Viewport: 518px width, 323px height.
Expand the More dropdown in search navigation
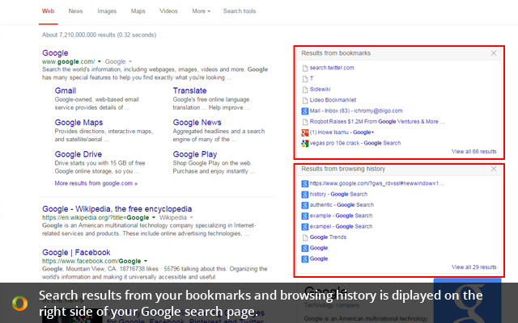201,11
